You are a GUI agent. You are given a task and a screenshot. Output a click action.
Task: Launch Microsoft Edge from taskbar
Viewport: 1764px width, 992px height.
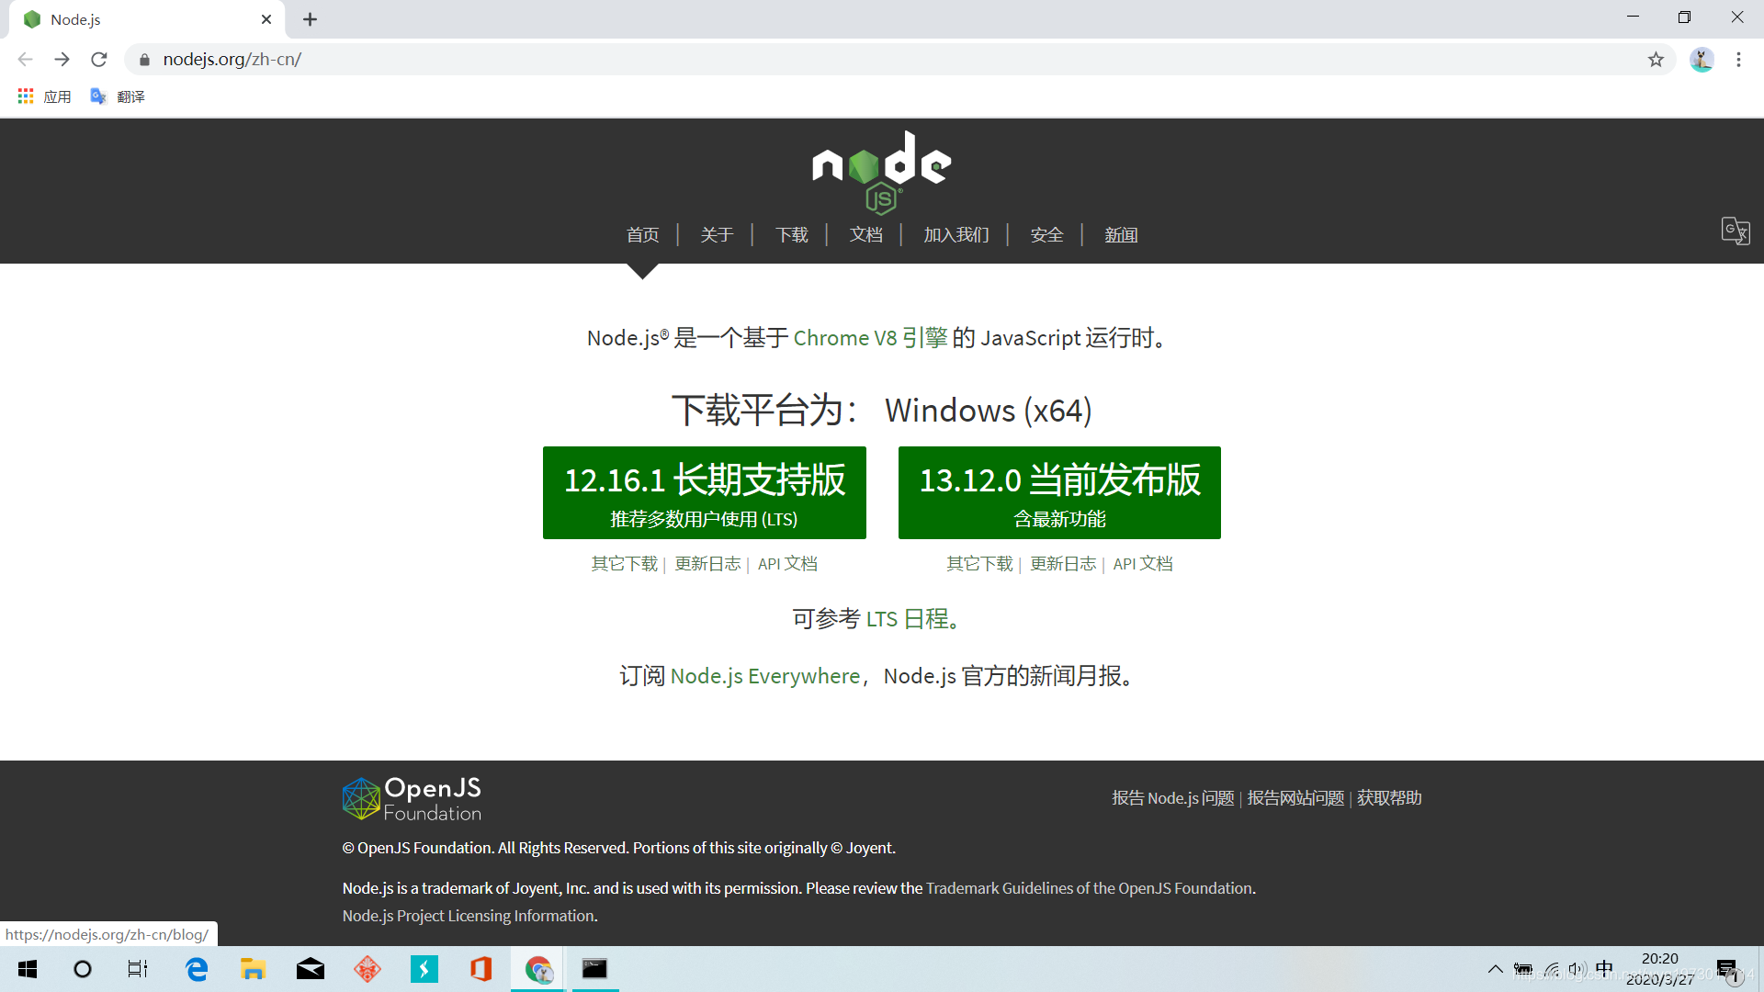click(x=197, y=969)
